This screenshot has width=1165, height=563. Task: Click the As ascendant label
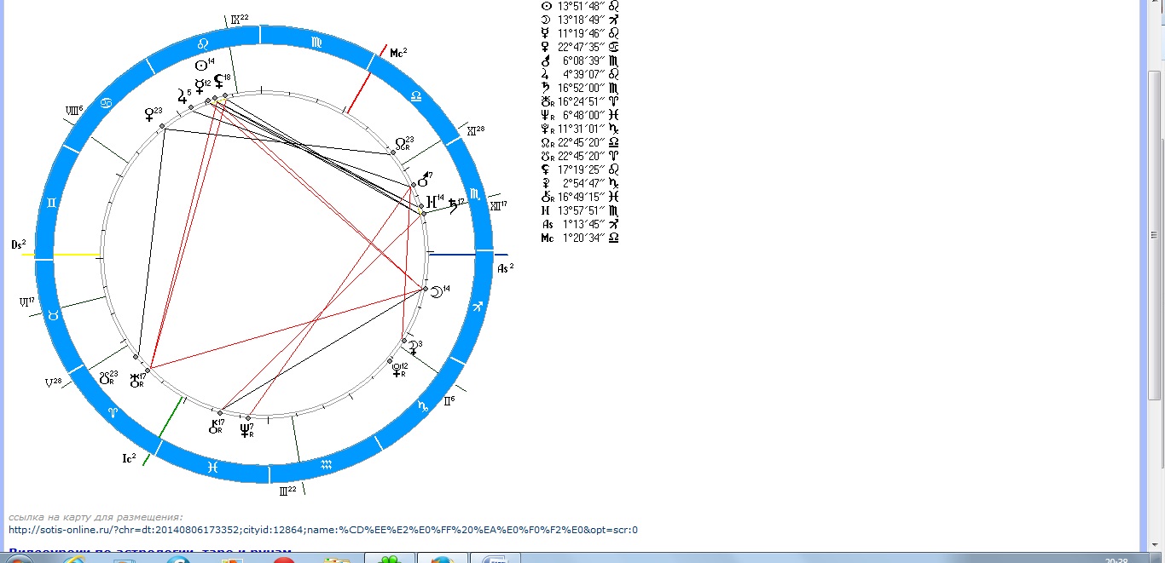[x=505, y=268]
